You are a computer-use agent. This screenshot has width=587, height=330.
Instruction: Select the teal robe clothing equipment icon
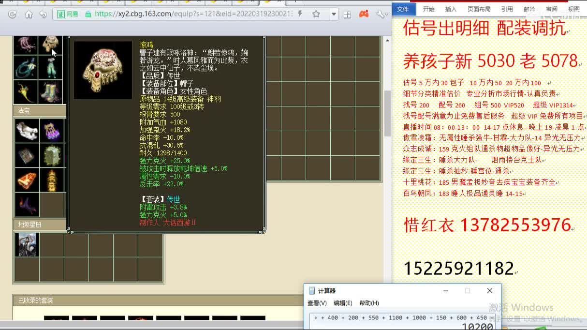(x=51, y=67)
